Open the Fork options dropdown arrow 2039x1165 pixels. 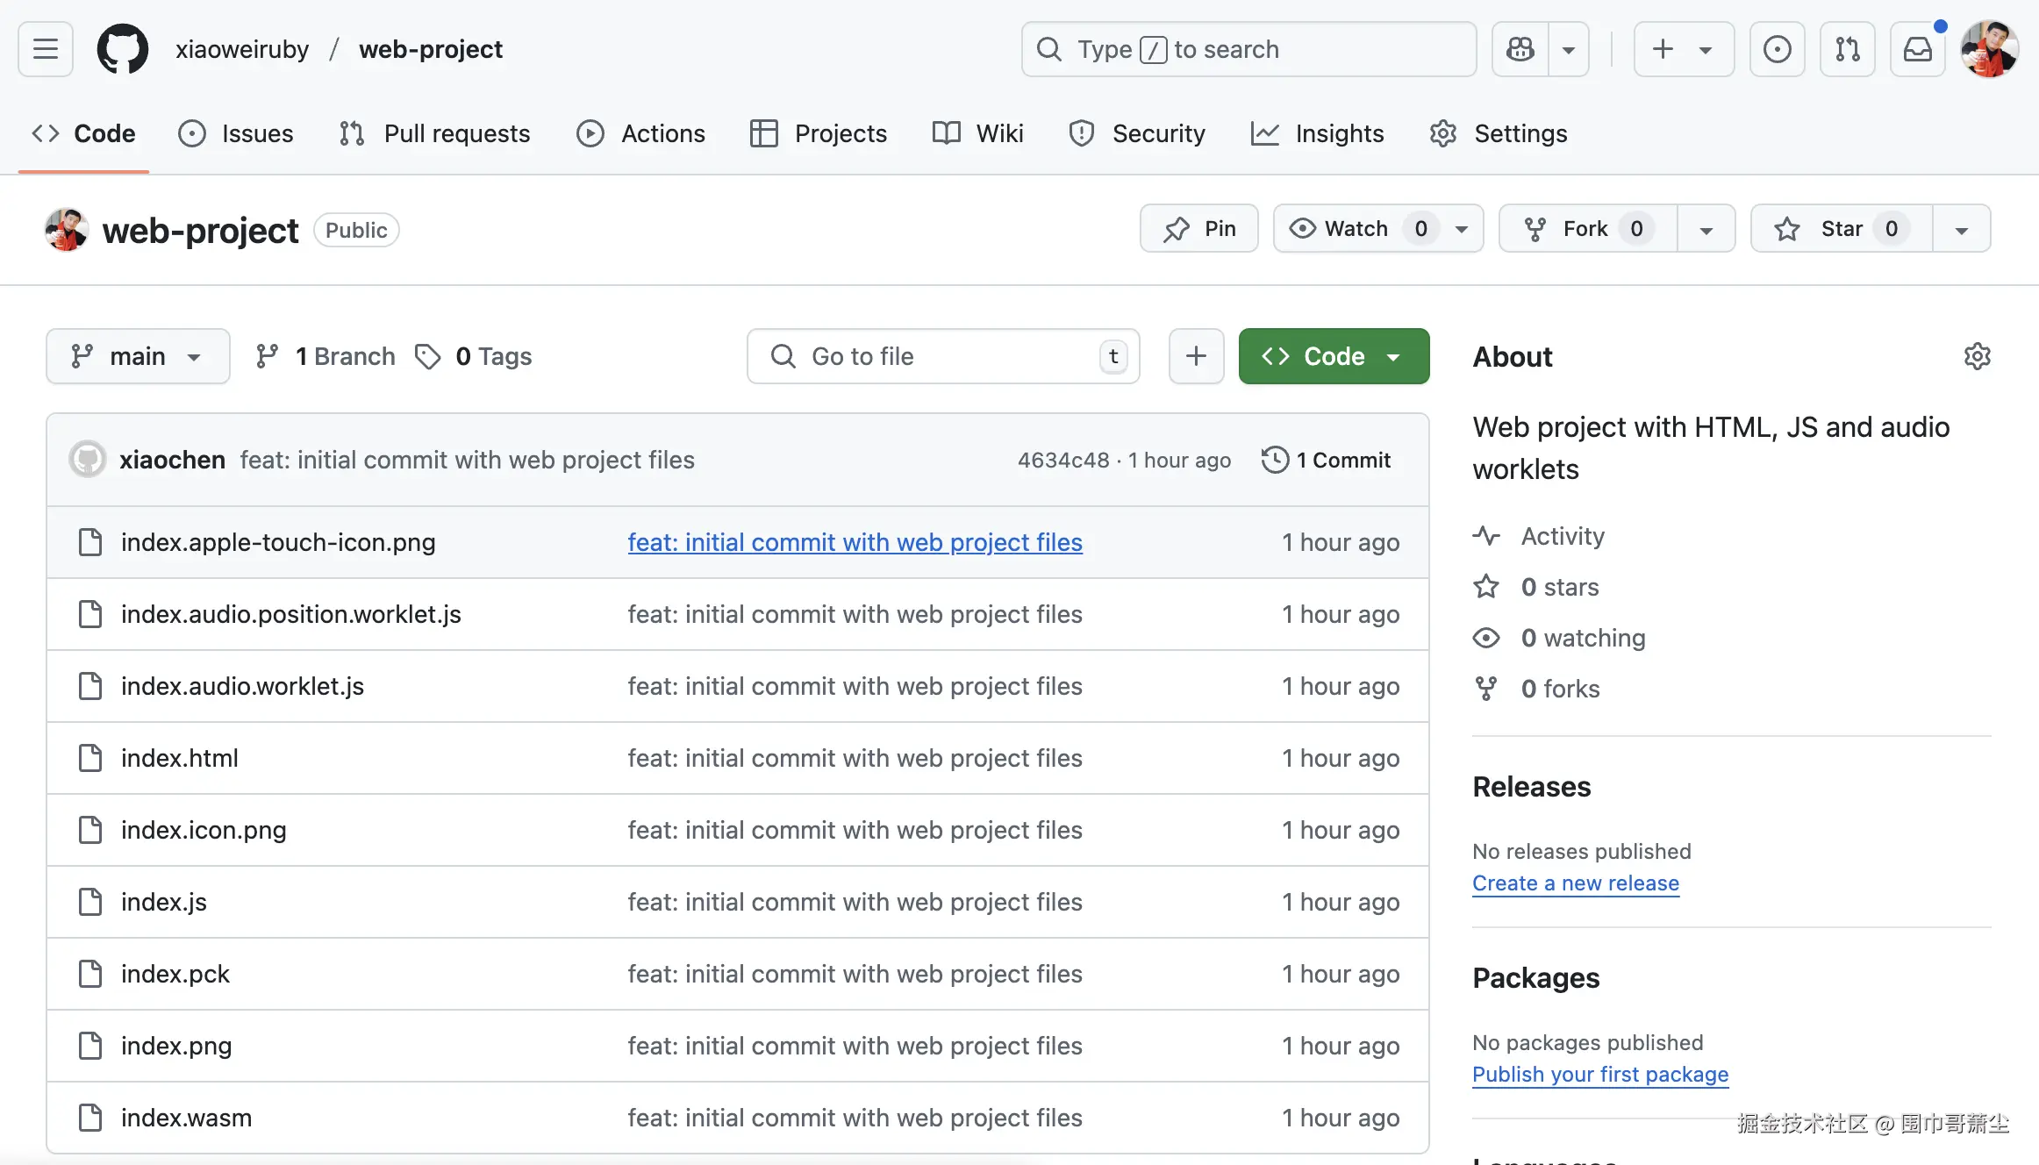coord(1706,229)
